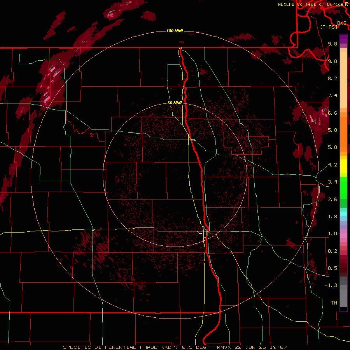Click the 1.8 value on the color scale
This screenshot has height=350, width=350.
tap(332, 217)
